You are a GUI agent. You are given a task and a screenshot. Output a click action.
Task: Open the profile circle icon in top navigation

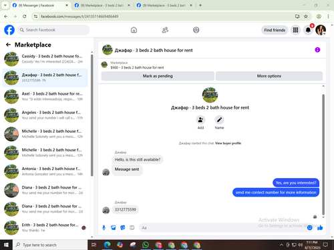click(196, 30)
